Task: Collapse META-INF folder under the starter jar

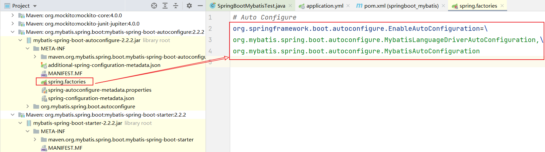Action: (28, 131)
